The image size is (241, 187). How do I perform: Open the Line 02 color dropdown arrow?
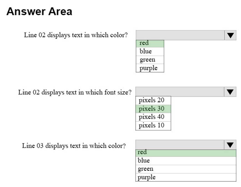[230, 35]
